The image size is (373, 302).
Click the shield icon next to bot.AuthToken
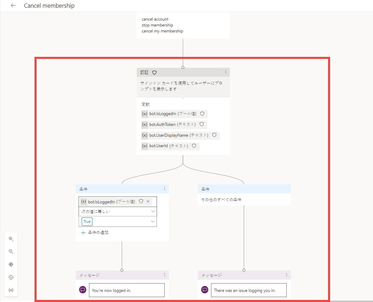click(202, 124)
